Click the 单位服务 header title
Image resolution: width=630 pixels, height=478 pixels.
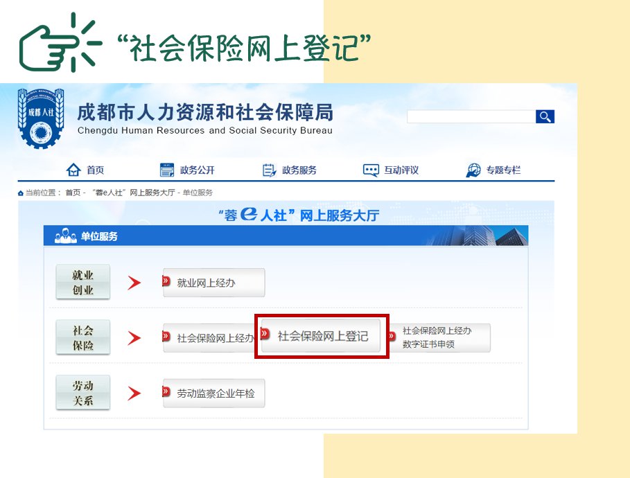(99, 236)
